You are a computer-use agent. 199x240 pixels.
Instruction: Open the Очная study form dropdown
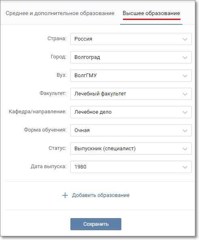[x=131, y=130]
